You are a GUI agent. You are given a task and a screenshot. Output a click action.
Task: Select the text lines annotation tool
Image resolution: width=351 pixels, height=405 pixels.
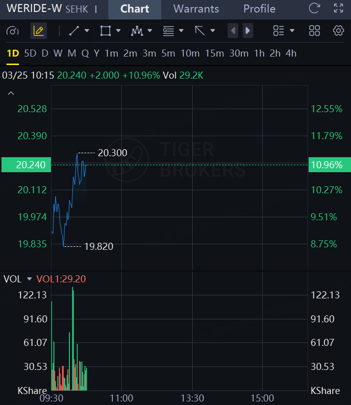(x=168, y=31)
